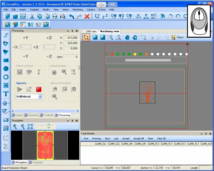Select the filled rectangle drawing tool

point(6,60)
